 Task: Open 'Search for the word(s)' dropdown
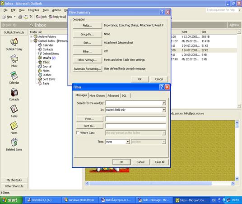tap(164, 103)
